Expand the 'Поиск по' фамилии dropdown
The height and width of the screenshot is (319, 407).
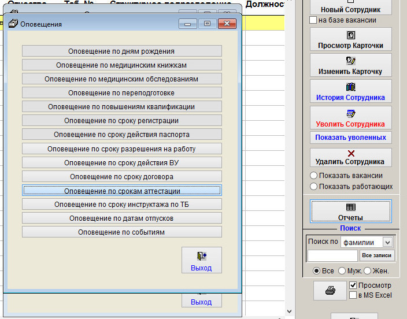(387, 242)
